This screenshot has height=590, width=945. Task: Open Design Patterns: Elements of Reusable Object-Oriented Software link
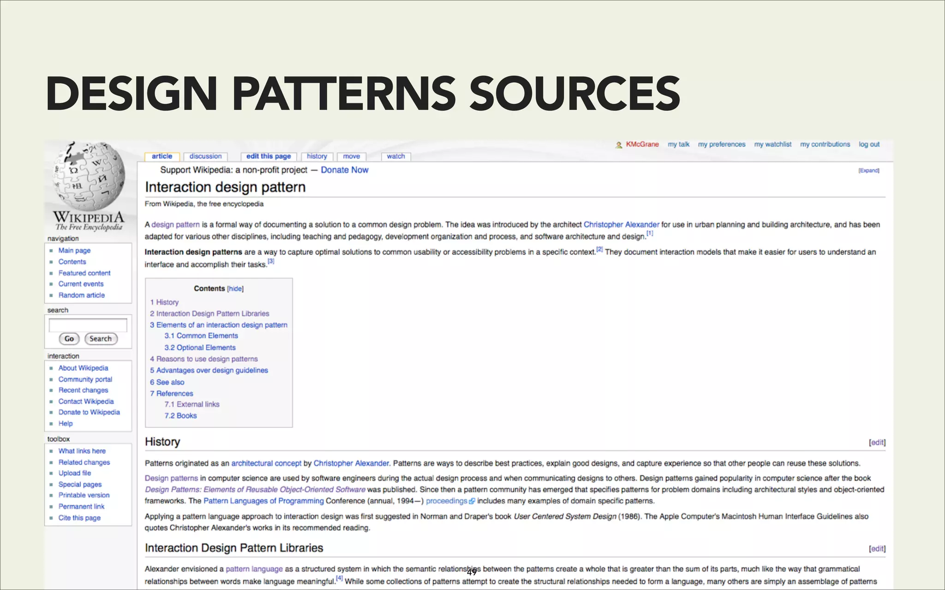point(255,490)
